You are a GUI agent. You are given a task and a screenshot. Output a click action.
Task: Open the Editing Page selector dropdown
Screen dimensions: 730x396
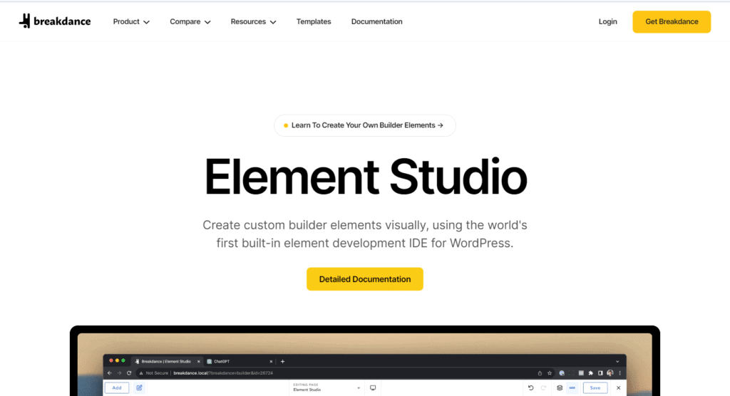[x=327, y=388]
